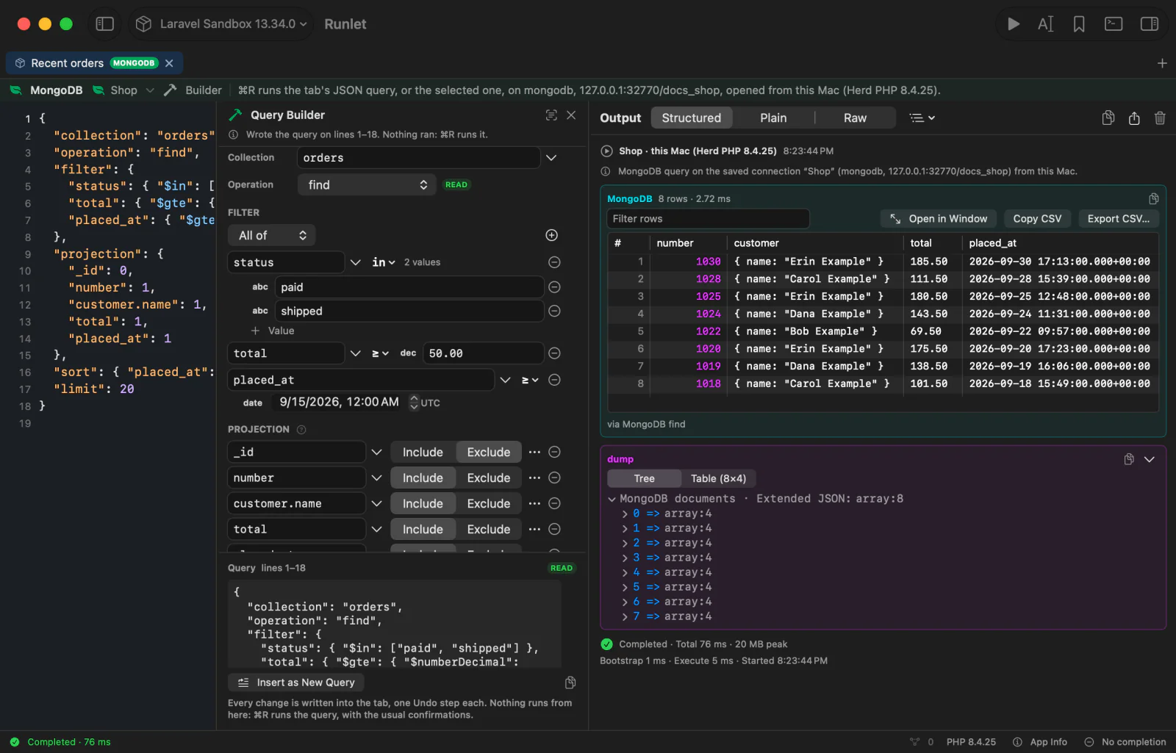Clear output with trash icon
1176x753 pixels.
[x=1160, y=118]
